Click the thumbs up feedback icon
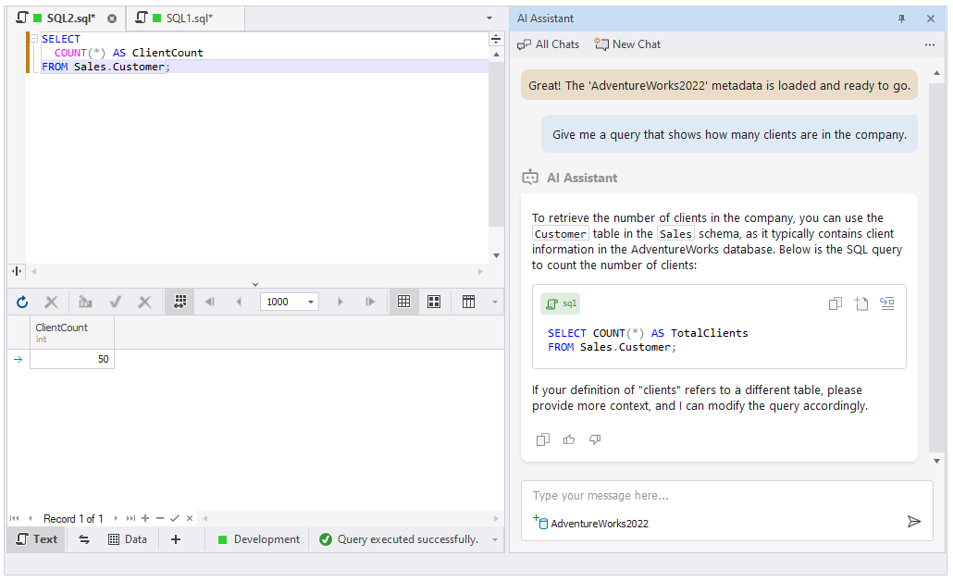 (x=569, y=439)
